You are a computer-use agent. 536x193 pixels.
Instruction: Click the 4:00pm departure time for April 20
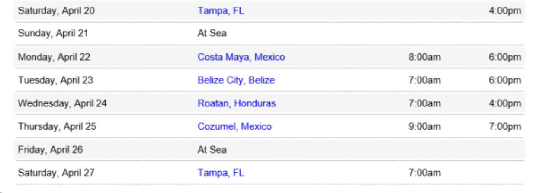pyautogui.click(x=505, y=11)
